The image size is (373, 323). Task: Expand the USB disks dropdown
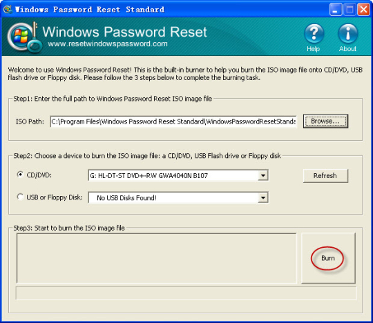point(263,198)
